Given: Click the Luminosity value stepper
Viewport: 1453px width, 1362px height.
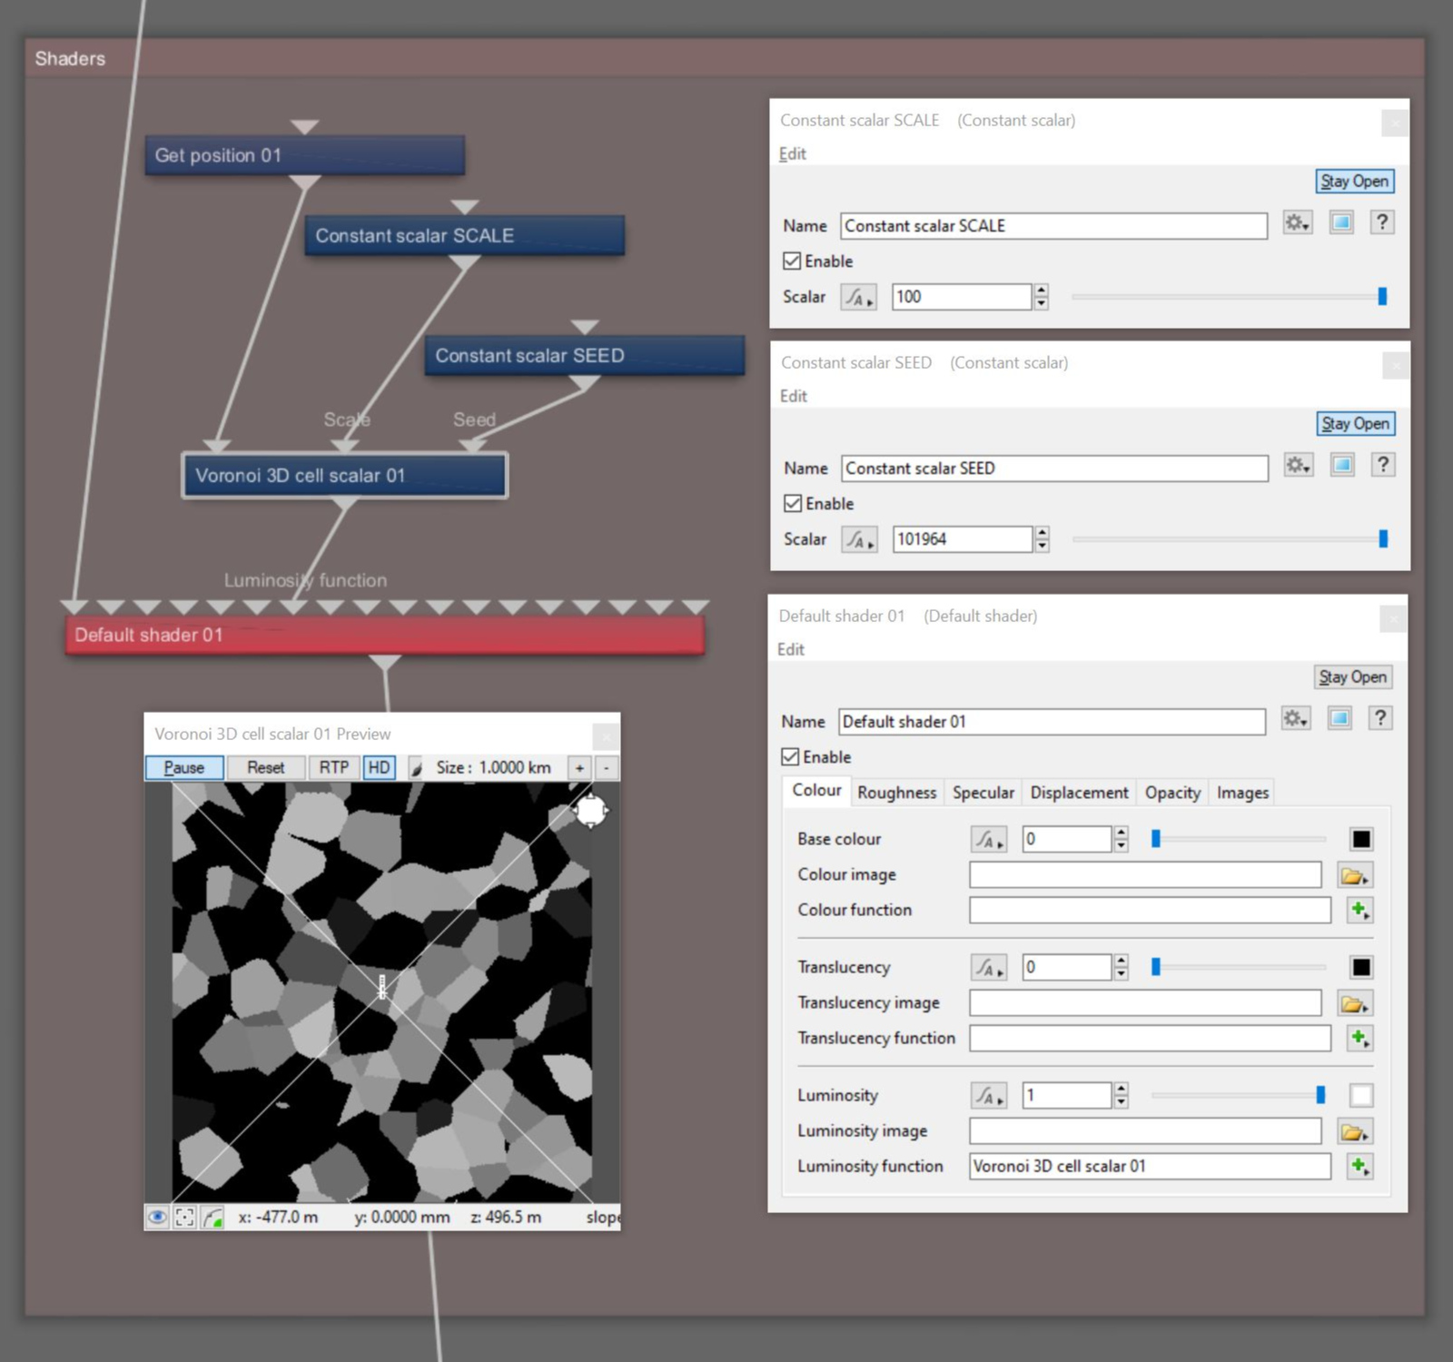Looking at the screenshot, I should [x=1122, y=1095].
